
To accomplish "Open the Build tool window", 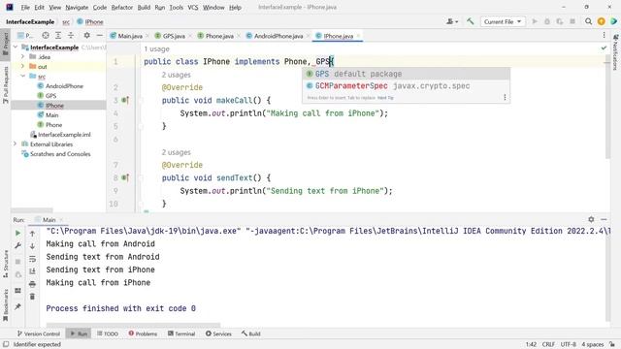I will click(x=251, y=333).
